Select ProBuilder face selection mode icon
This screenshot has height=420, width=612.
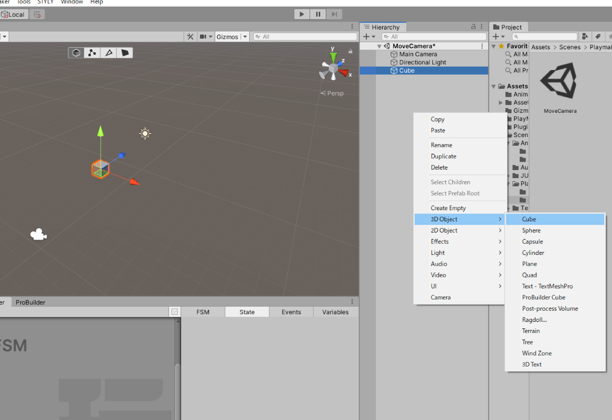point(125,53)
